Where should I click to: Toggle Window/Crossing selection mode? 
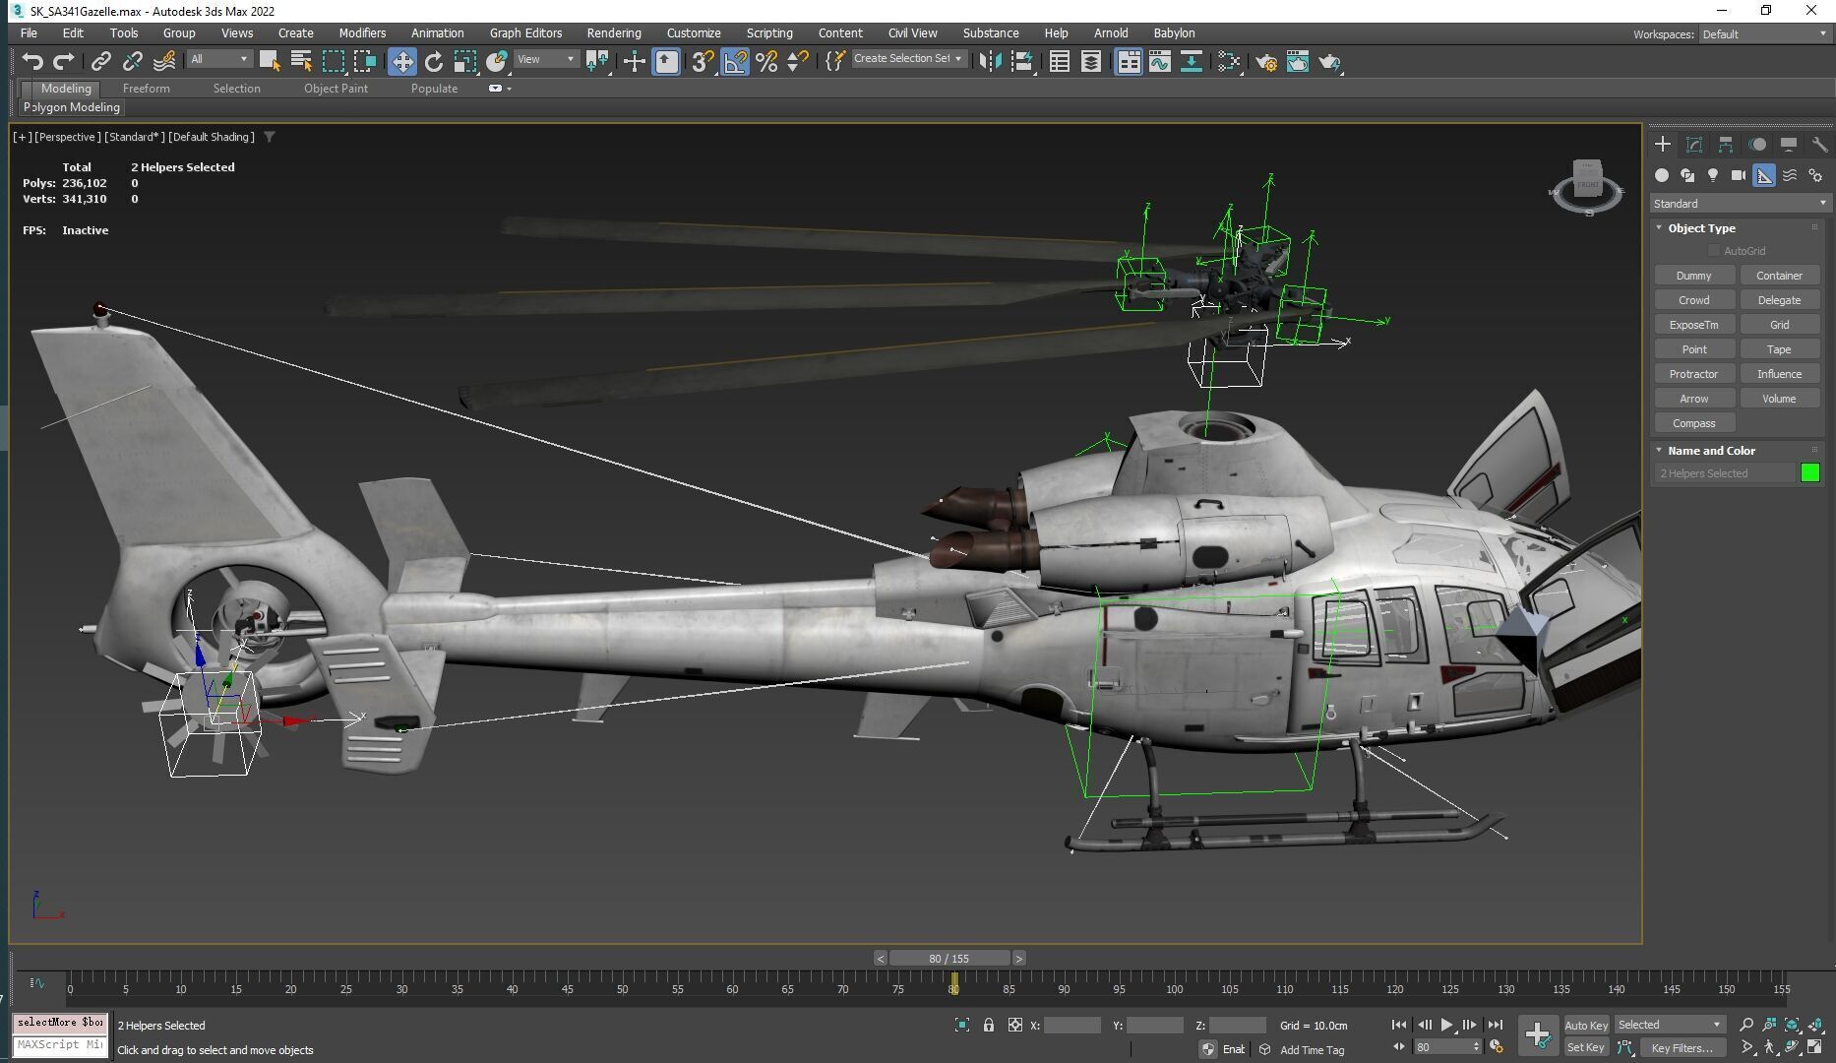[365, 62]
